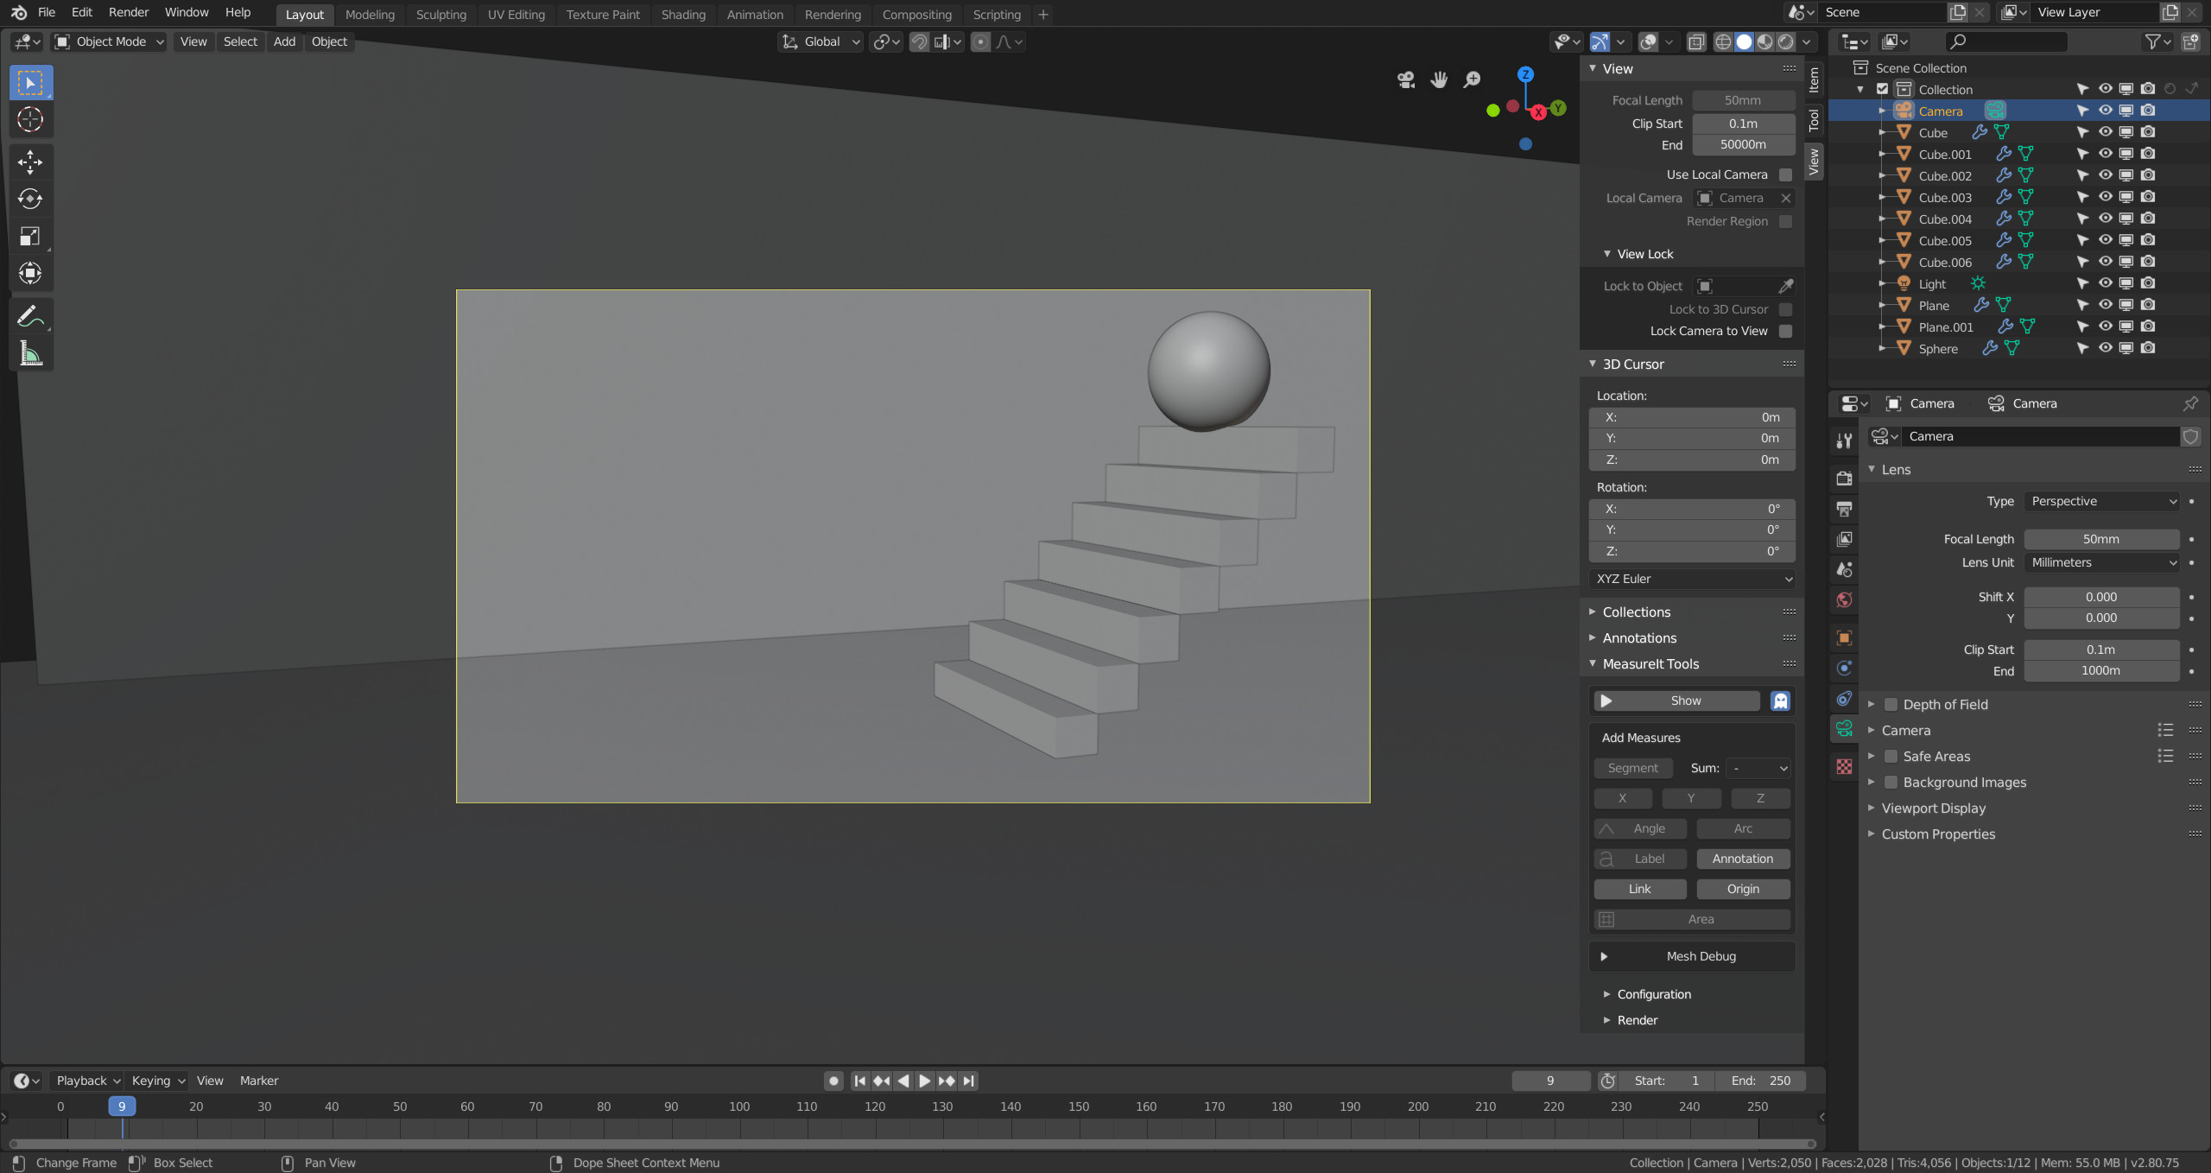Click the current frame field showing 9

click(x=1551, y=1081)
